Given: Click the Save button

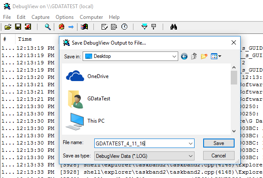Looking at the screenshot, I should click(219, 143).
